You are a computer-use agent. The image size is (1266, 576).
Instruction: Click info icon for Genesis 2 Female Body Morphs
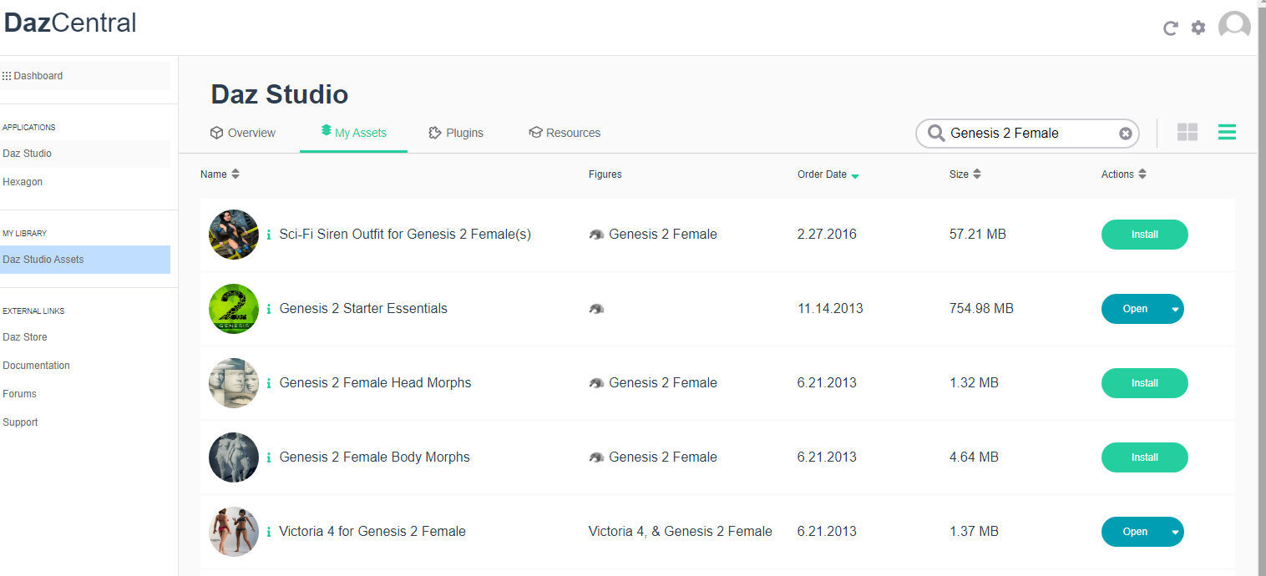(269, 457)
